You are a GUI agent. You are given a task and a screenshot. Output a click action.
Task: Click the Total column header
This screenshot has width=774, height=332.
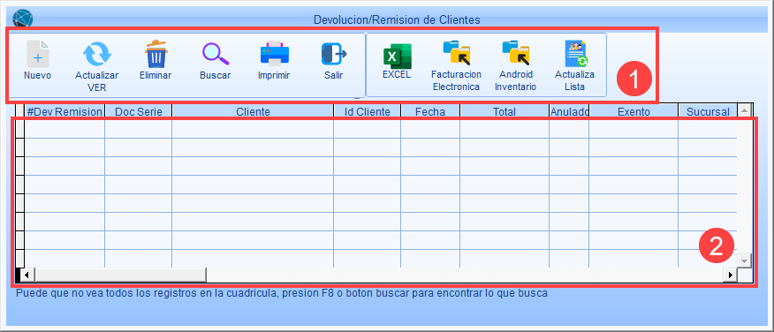point(505,111)
